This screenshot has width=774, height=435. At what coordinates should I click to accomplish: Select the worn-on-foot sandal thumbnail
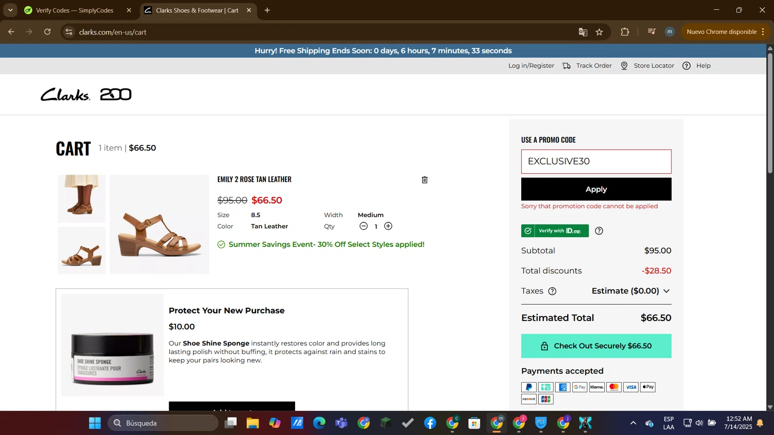pos(82,198)
